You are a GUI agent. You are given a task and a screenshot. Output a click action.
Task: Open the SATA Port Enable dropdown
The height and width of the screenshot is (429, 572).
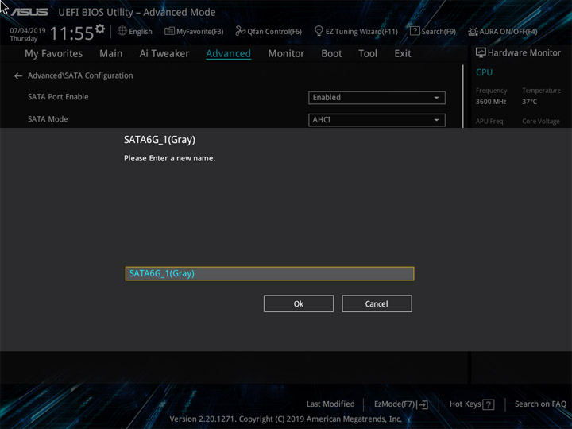(x=377, y=98)
